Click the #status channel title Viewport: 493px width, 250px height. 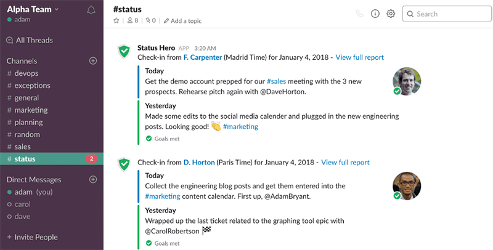[x=128, y=9]
